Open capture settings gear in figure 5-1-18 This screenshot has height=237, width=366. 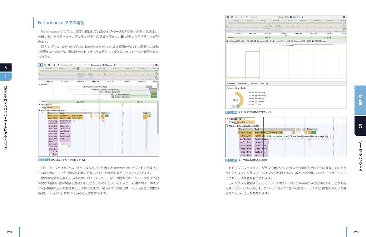(344, 17)
